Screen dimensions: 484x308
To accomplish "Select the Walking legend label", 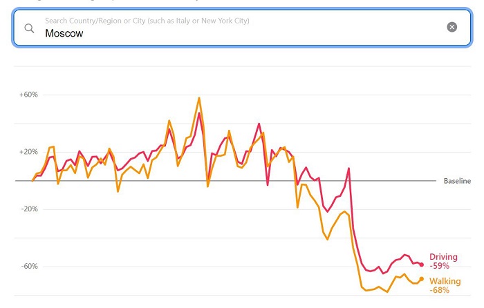I will click(x=445, y=281).
